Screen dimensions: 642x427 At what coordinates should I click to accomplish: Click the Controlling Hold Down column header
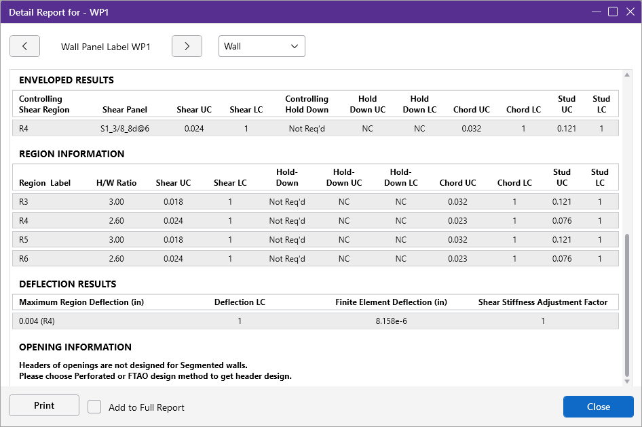[x=306, y=104]
